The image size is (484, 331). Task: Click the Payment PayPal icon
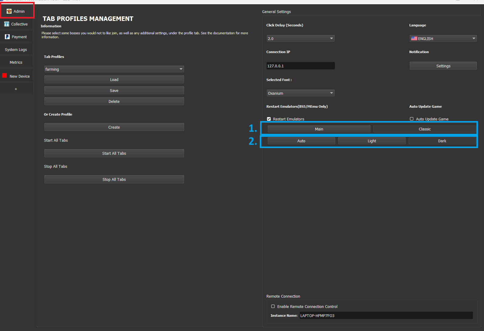[7, 37]
